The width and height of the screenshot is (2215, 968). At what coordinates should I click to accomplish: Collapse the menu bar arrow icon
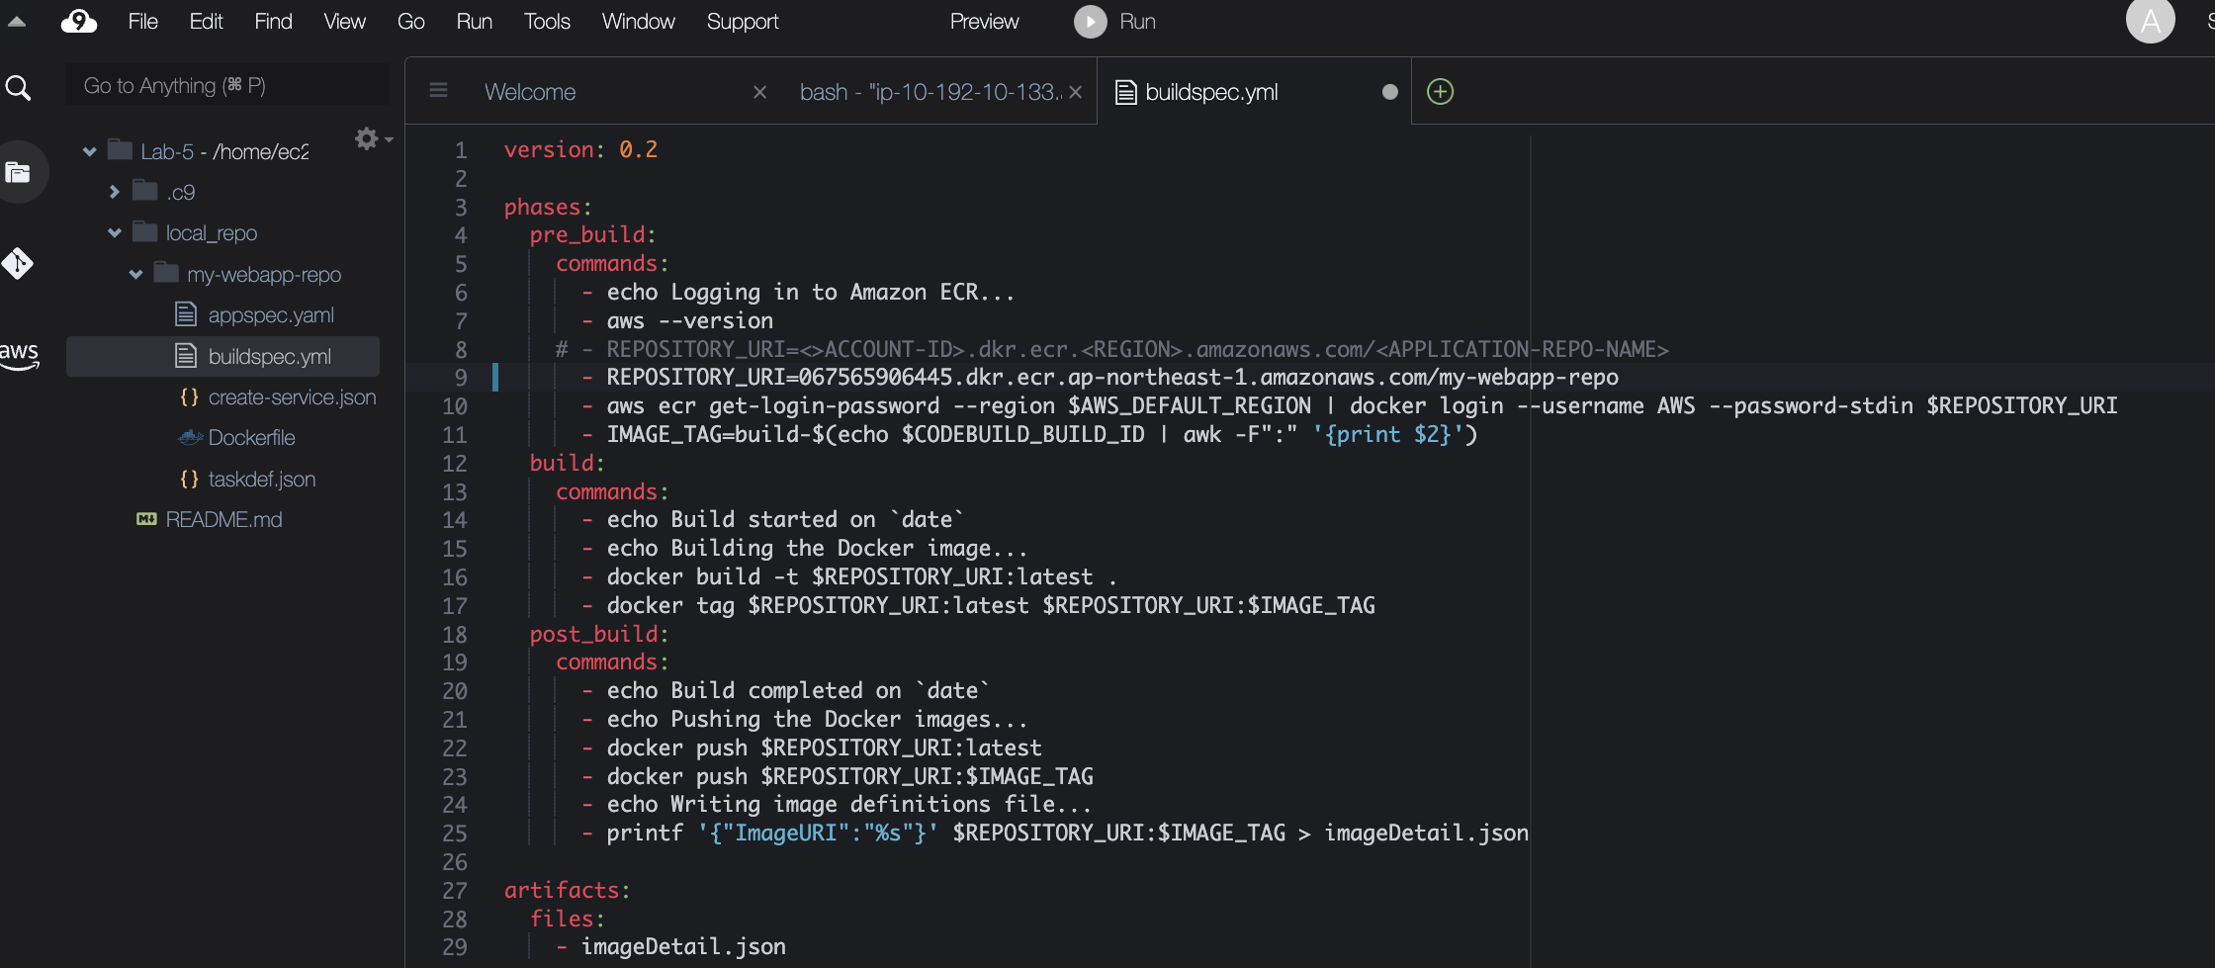(x=17, y=21)
